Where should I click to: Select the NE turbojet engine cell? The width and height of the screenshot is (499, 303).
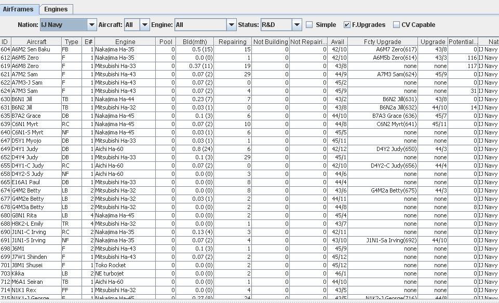[x=125, y=273]
